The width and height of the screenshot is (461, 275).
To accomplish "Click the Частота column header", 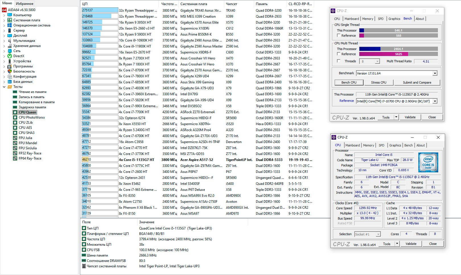I will coord(169,4).
